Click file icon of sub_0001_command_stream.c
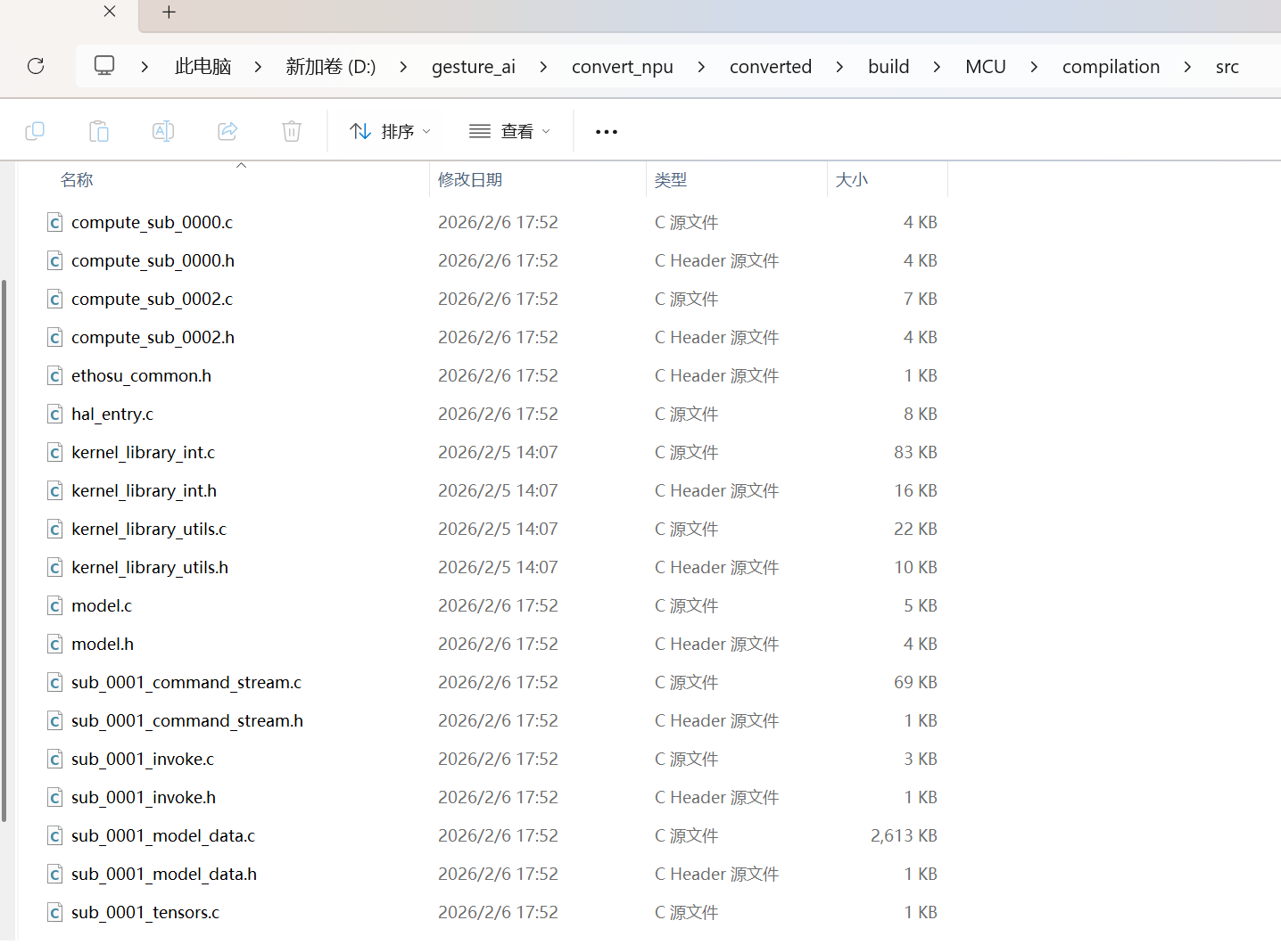Viewport: 1281px width, 945px height. coord(55,682)
